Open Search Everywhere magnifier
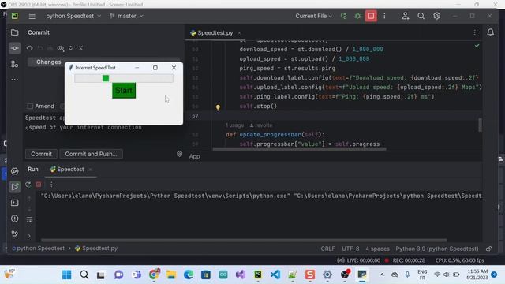The image size is (505, 284). (x=421, y=16)
